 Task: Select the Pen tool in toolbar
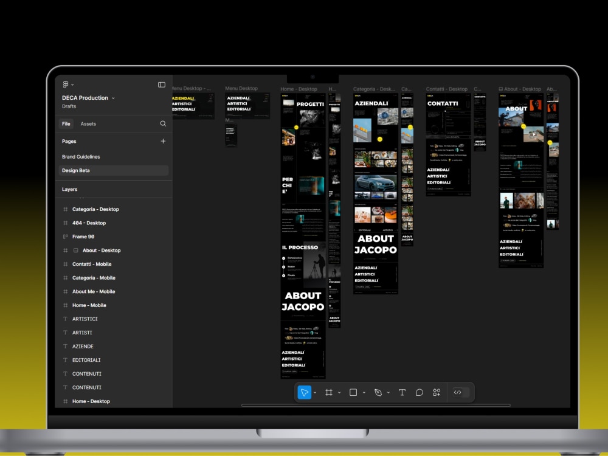pyautogui.click(x=378, y=392)
